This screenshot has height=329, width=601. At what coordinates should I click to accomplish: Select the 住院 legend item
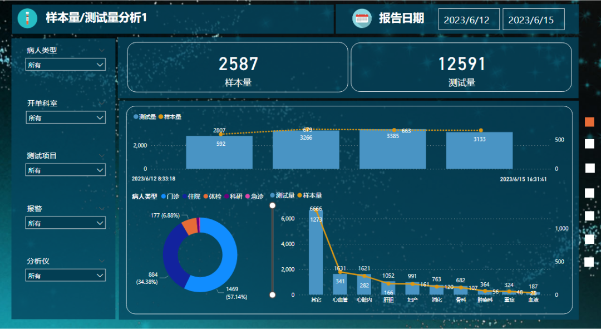click(191, 197)
